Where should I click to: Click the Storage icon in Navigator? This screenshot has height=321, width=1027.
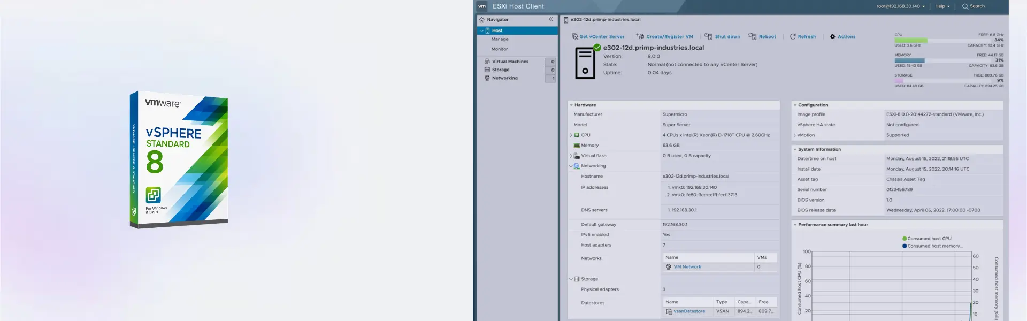pyautogui.click(x=487, y=70)
